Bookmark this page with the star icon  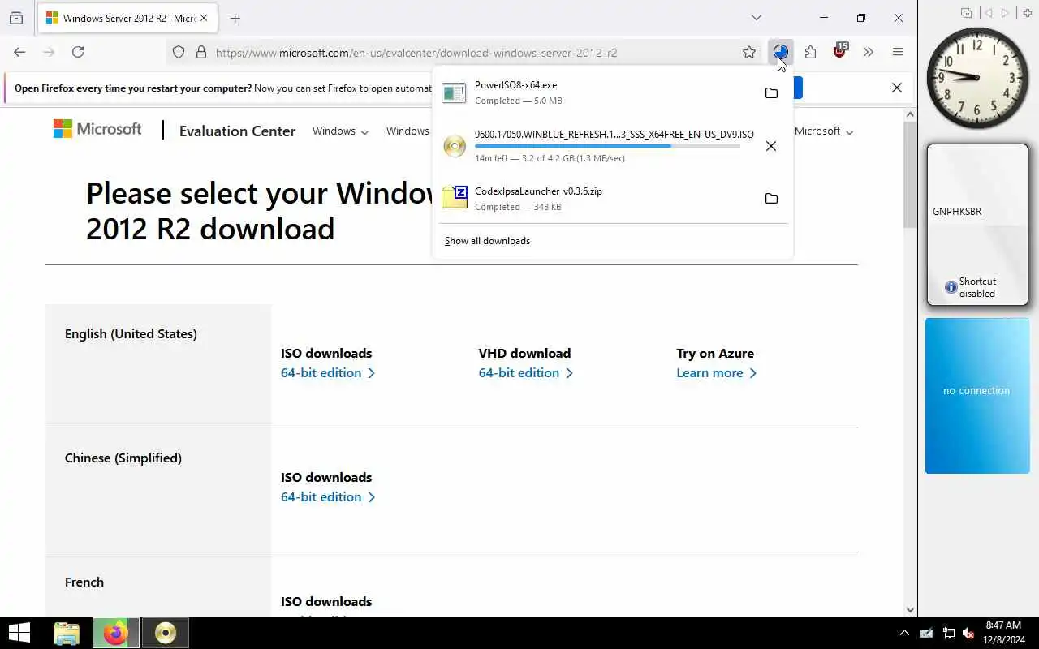(x=749, y=52)
